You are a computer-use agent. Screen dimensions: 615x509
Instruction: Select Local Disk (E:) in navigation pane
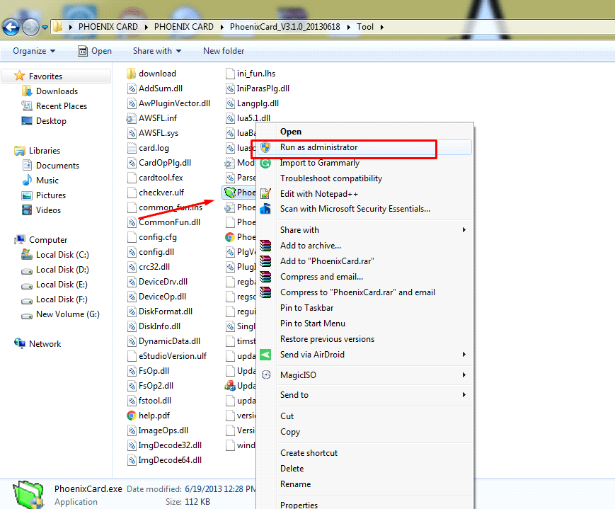(x=62, y=285)
